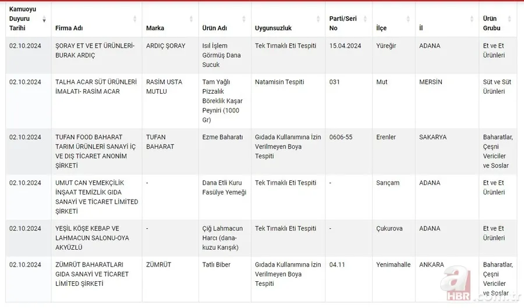Select the Tatlı Biber product cell
This screenshot has width=524, height=308.
point(217,265)
